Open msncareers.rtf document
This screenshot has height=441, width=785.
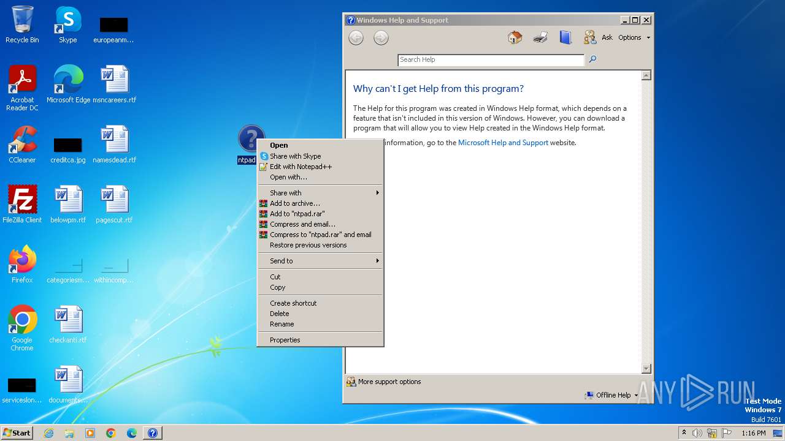tap(114, 85)
